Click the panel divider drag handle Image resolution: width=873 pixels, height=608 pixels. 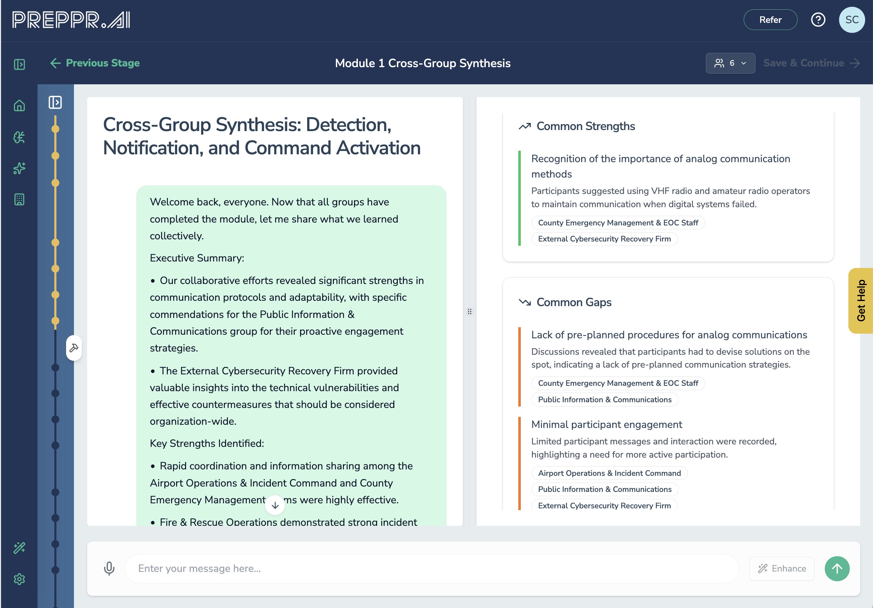pyautogui.click(x=470, y=312)
